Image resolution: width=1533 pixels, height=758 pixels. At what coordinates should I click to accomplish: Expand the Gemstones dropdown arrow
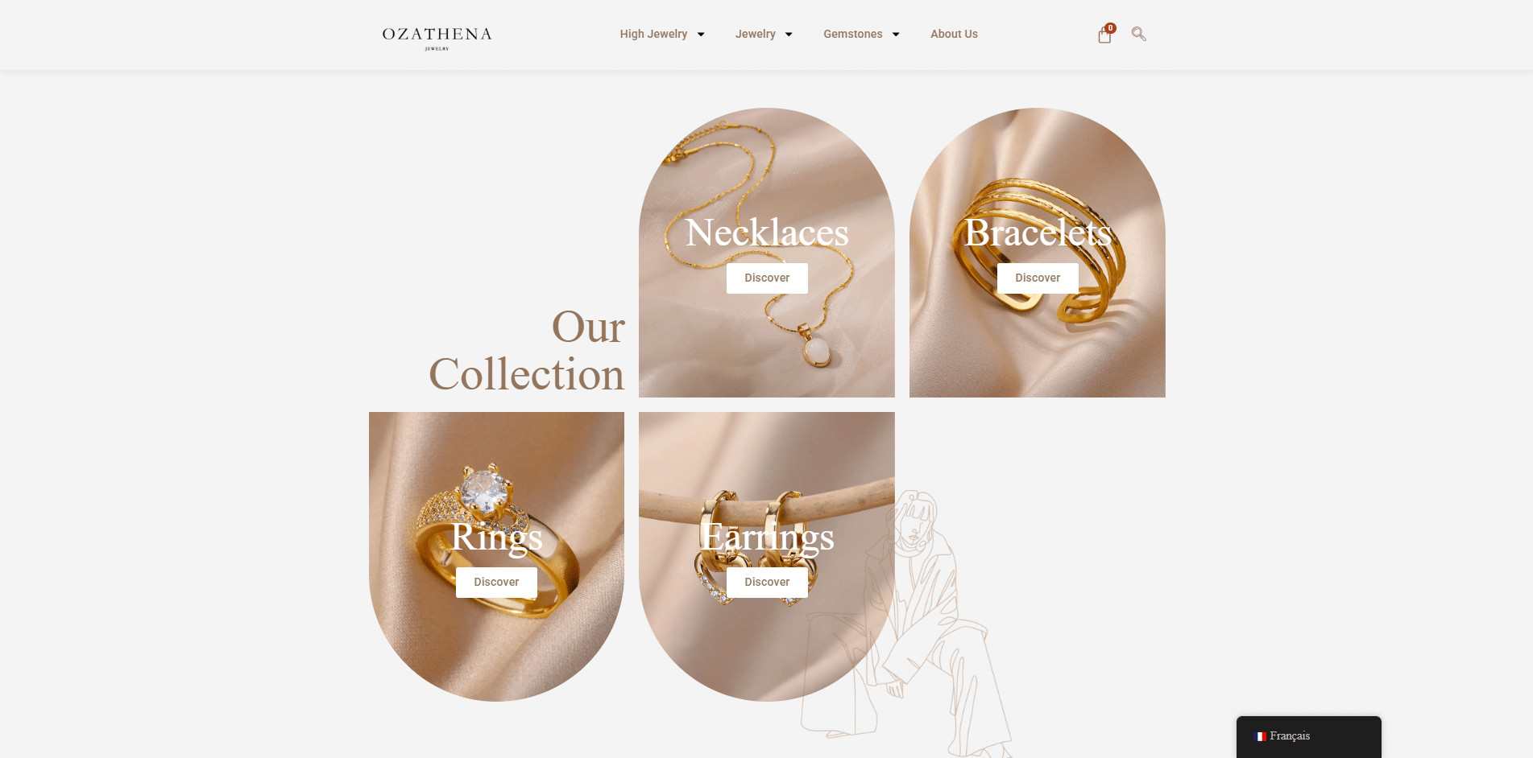[x=896, y=35]
